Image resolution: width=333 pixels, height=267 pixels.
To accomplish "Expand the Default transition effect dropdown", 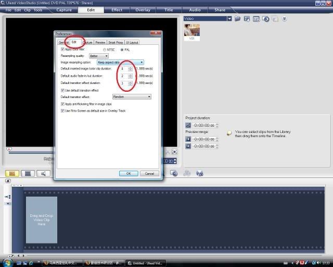I will [132, 96].
